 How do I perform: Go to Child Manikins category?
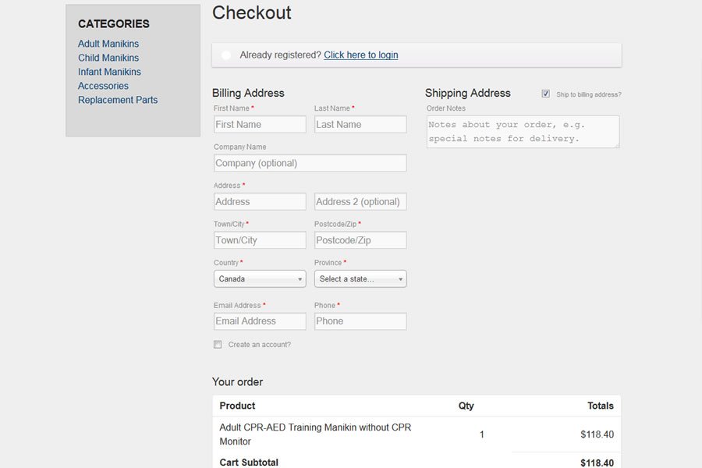click(108, 58)
